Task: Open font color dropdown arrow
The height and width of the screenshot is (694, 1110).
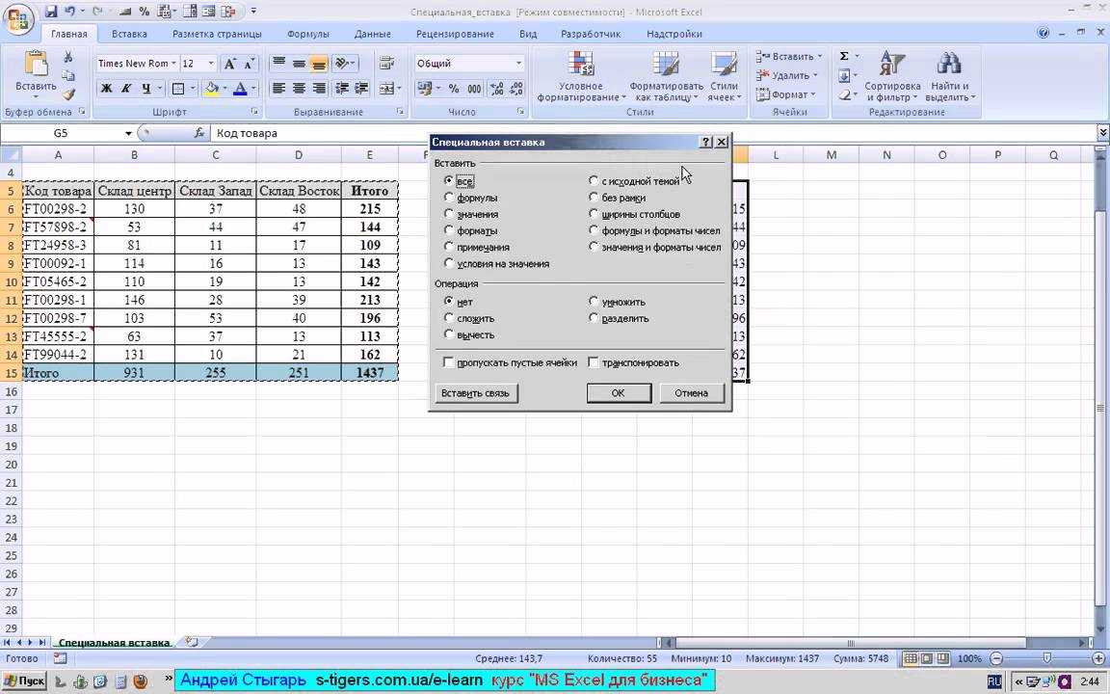Action: click(x=253, y=89)
